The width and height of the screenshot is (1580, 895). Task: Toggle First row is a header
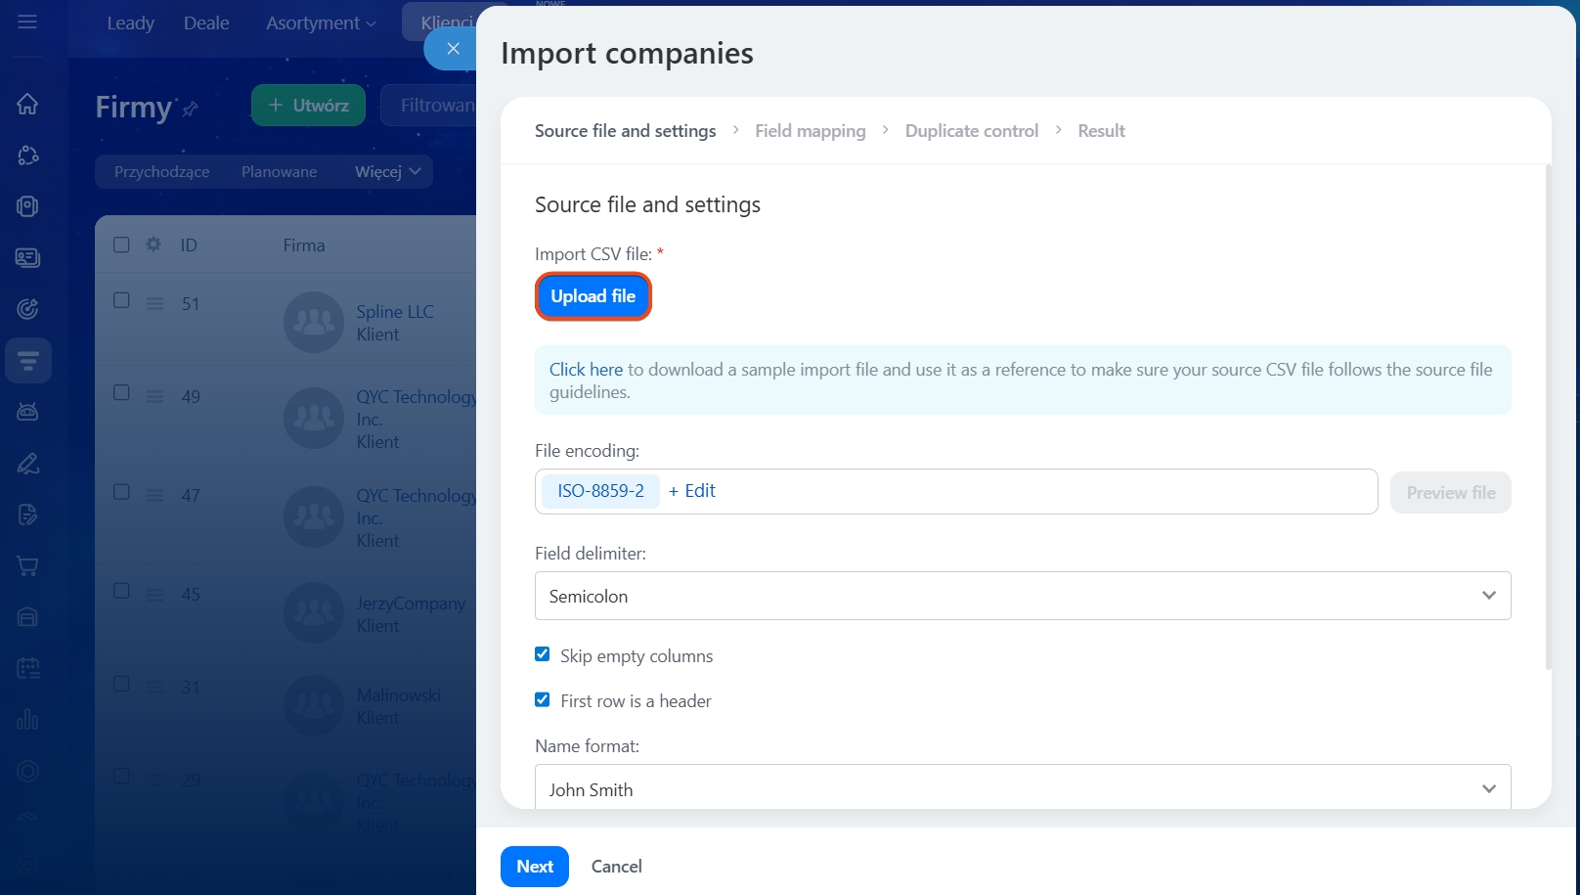click(543, 699)
